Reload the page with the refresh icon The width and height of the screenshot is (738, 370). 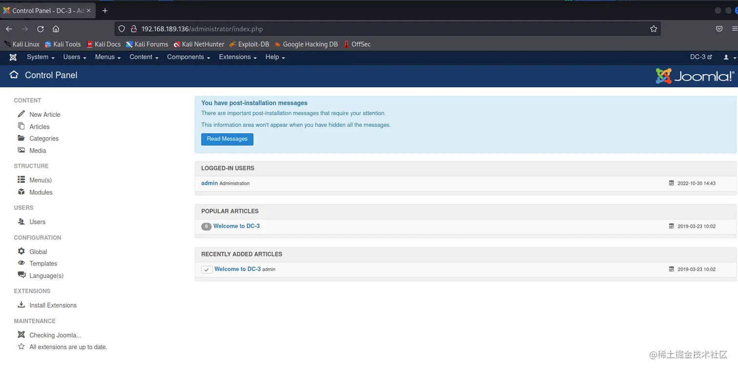tap(41, 29)
